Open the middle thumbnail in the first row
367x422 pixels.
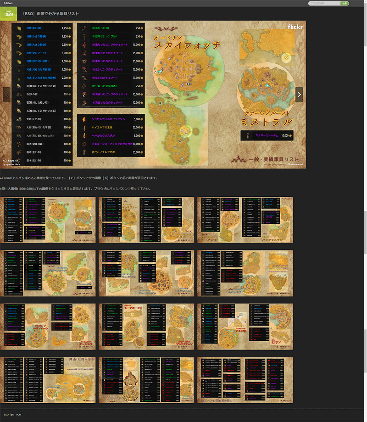click(146, 220)
